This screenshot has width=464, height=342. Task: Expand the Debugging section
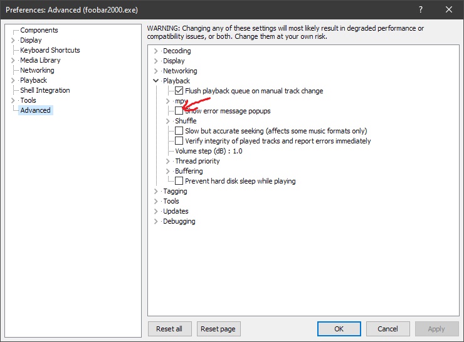pos(156,221)
